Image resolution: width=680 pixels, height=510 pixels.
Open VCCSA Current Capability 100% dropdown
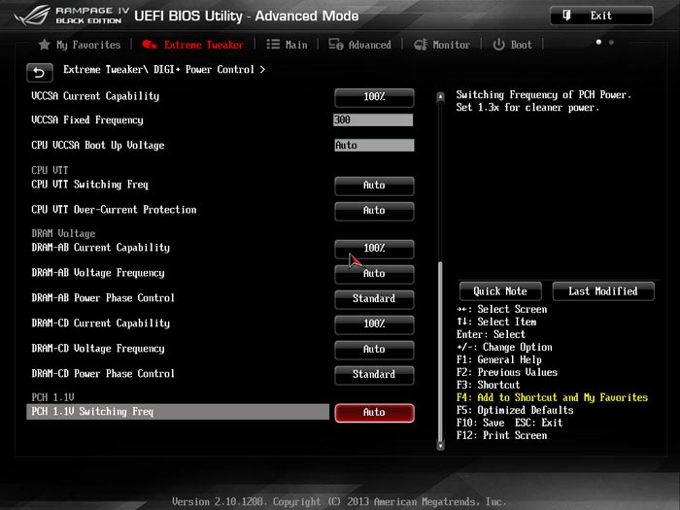pos(374,97)
